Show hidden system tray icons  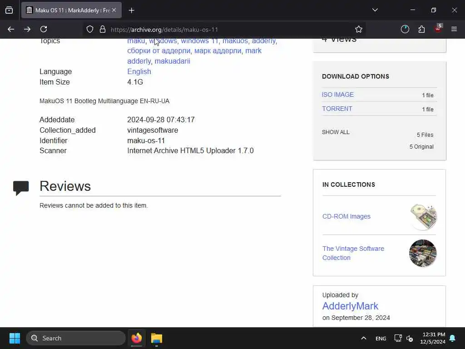(x=364, y=338)
